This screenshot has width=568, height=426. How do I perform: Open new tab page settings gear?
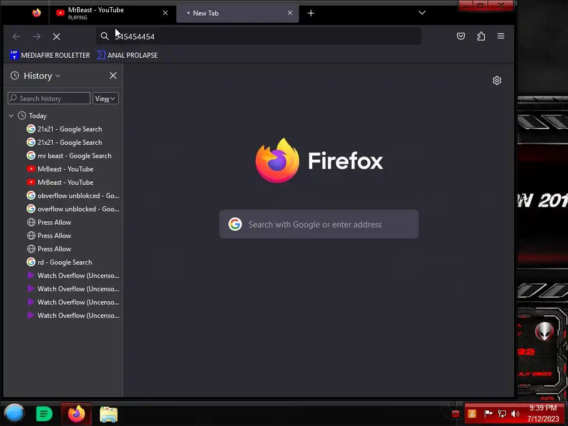[x=497, y=80]
